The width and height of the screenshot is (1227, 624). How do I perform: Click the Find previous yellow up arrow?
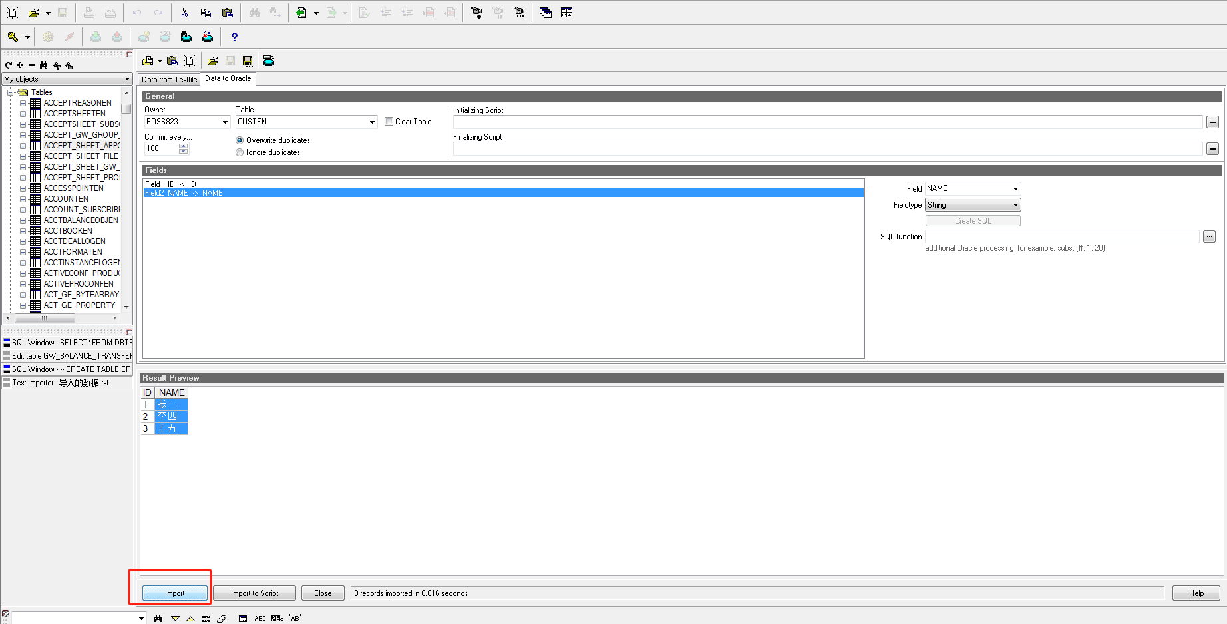coord(190,618)
